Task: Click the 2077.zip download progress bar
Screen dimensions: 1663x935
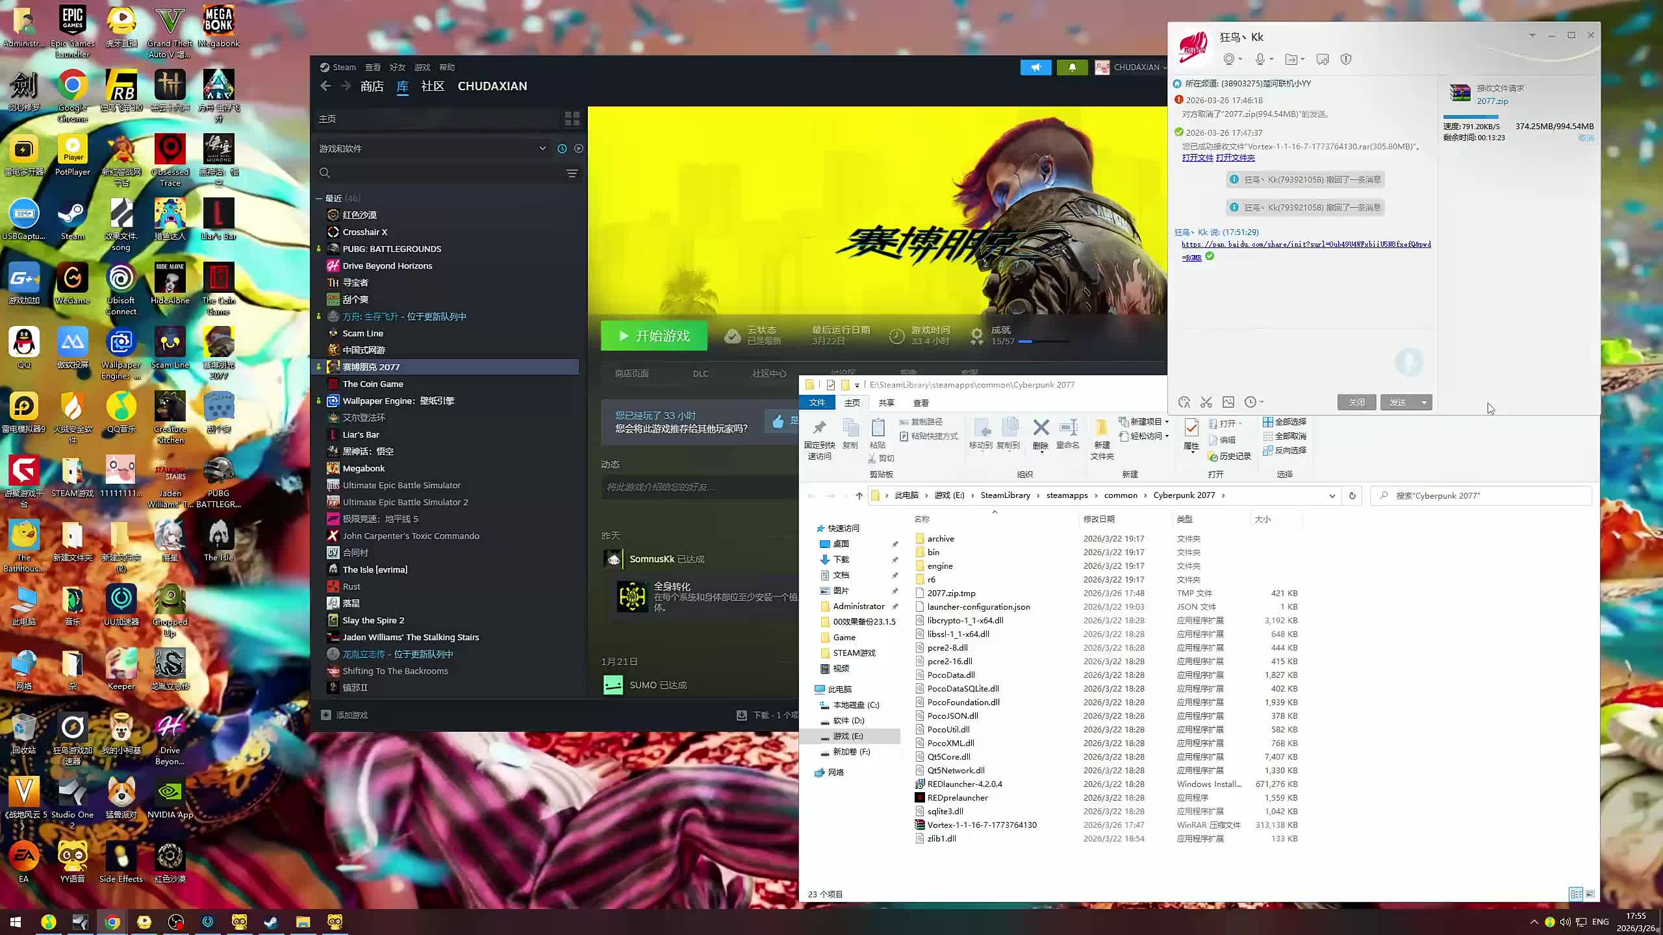Action: tap(1471, 117)
